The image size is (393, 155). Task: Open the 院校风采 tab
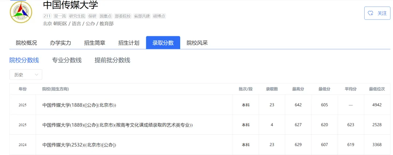[197, 43]
